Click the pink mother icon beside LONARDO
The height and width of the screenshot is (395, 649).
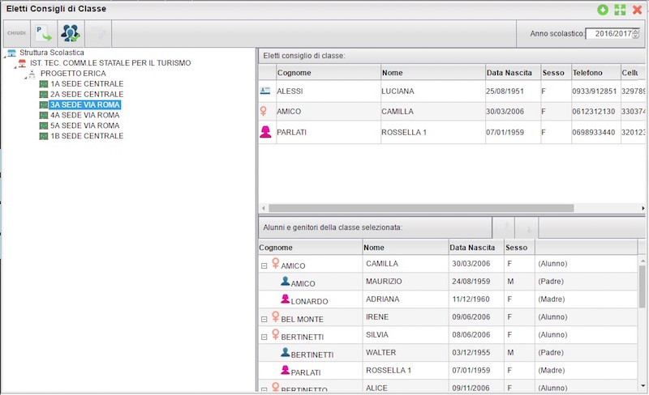click(x=286, y=299)
